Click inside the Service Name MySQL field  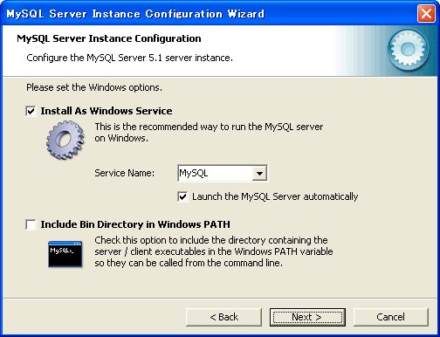click(x=215, y=174)
